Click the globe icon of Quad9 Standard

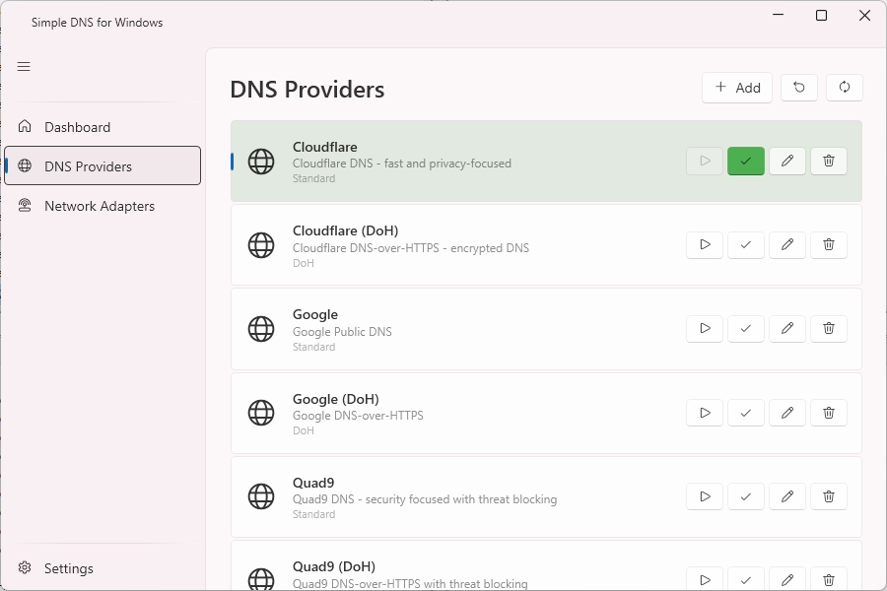(261, 496)
